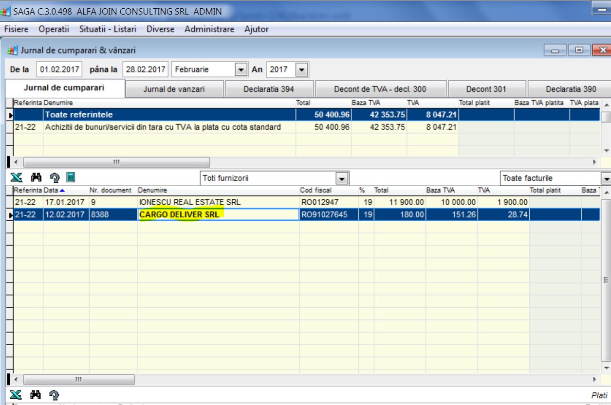Click the Baza TVA value 10 000.00
This screenshot has height=405, width=611.
pos(451,202)
